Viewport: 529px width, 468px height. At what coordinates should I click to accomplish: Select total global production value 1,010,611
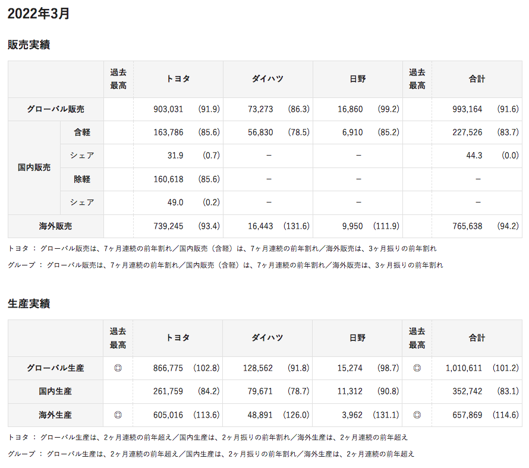[x=464, y=368]
